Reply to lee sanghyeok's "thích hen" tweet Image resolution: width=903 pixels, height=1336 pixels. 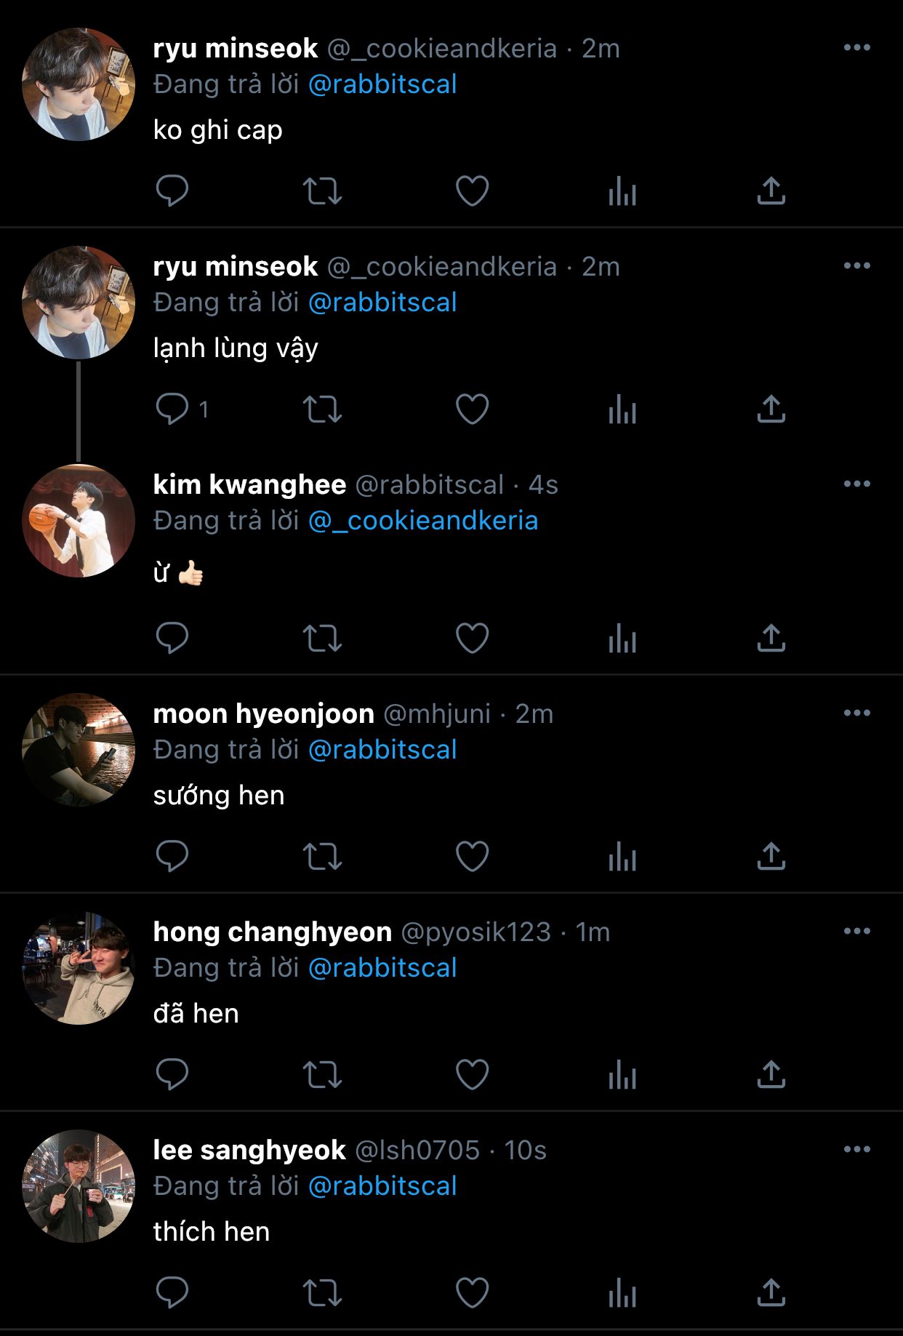172,1293
